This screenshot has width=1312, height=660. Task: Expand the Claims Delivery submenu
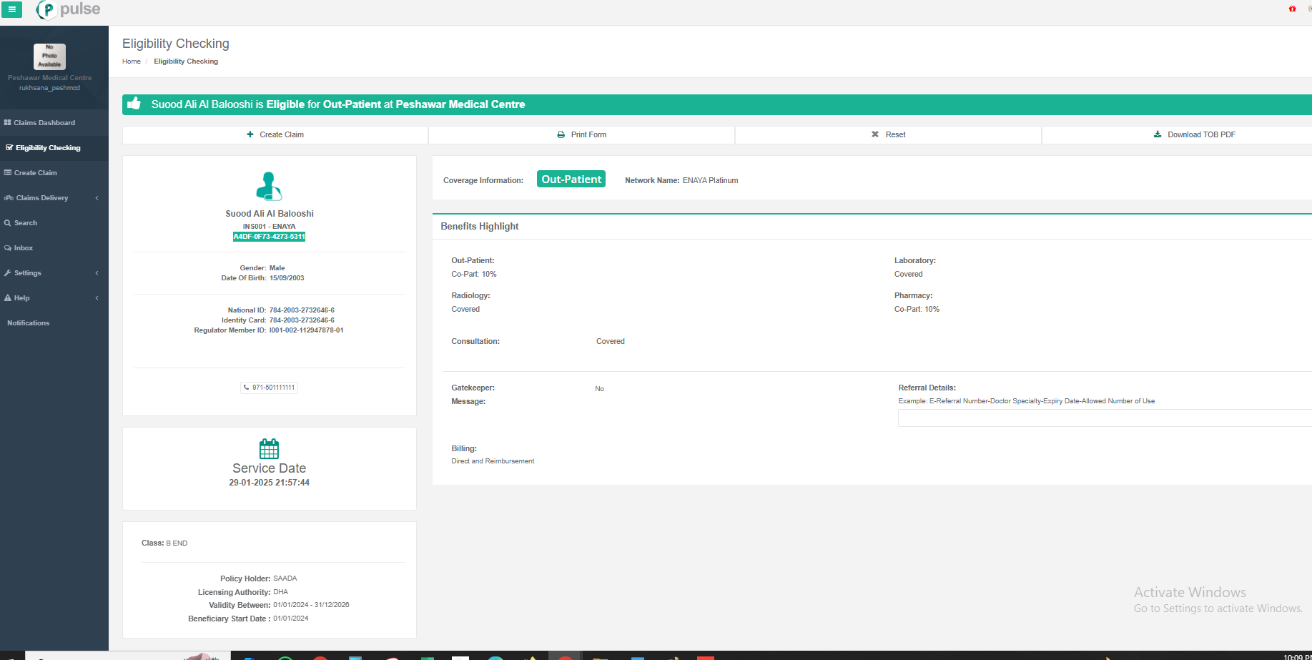pos(50,198)
